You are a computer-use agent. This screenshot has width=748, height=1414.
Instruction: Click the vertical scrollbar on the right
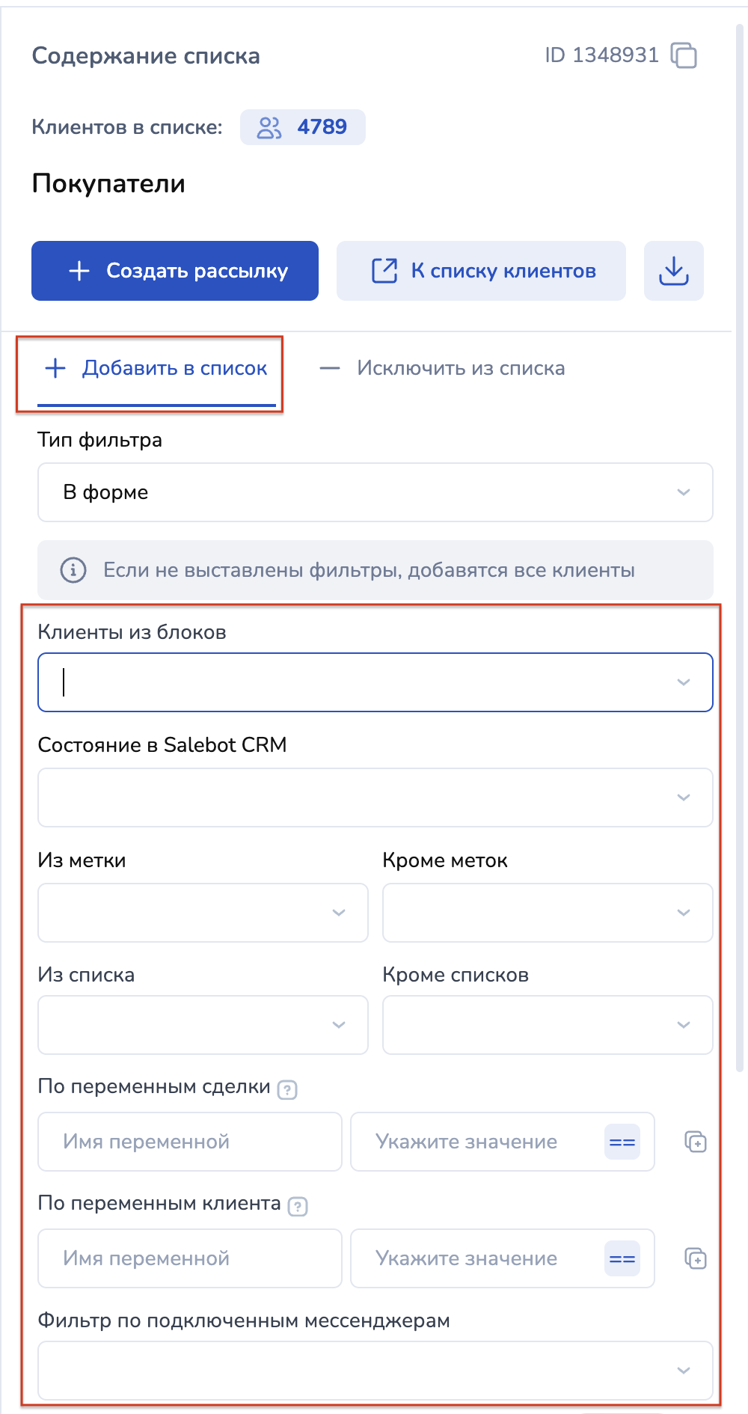(739, 524)
